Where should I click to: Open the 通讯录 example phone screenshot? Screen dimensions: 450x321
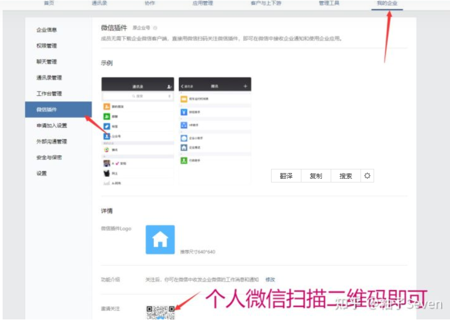138,131
